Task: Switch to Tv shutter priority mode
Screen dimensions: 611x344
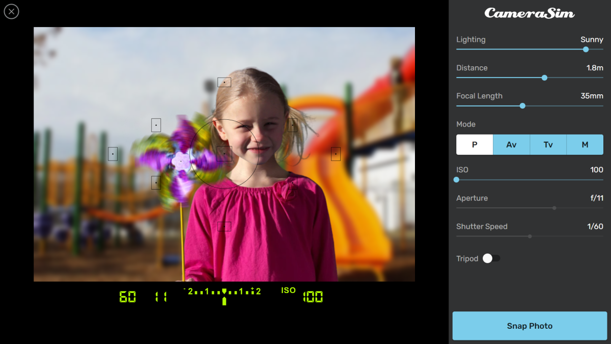Action: [548, 145]
